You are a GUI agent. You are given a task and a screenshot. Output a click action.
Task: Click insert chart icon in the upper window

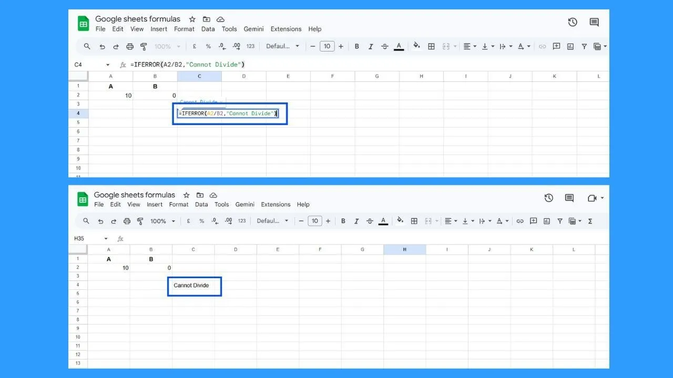(x=570, y=46)
